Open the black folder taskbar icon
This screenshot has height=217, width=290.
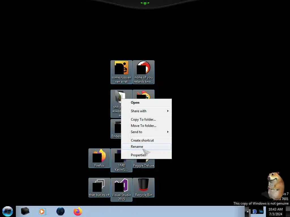coord(25,211)
